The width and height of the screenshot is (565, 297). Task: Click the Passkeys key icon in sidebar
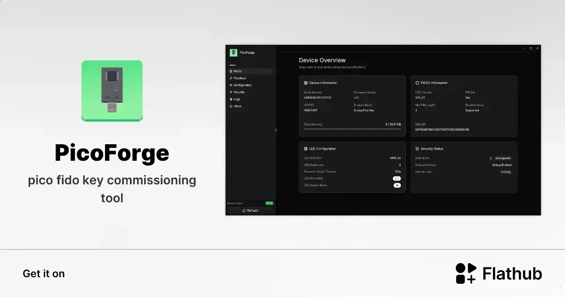pyautogui.click(x=231, y=78)
